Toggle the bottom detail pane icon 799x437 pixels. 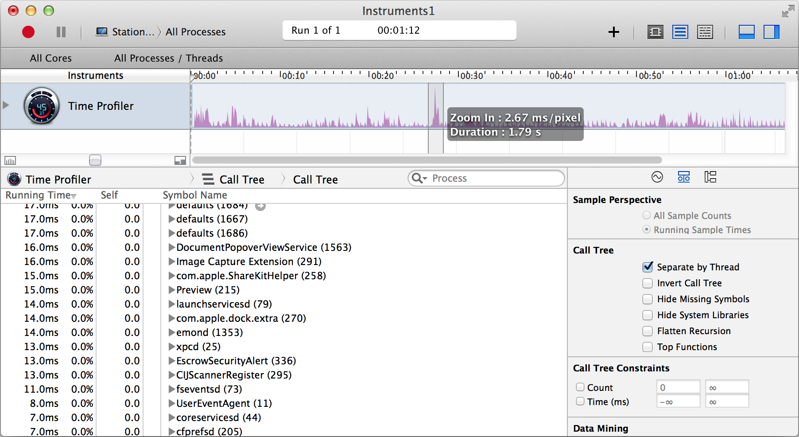[x=747, y=32]
